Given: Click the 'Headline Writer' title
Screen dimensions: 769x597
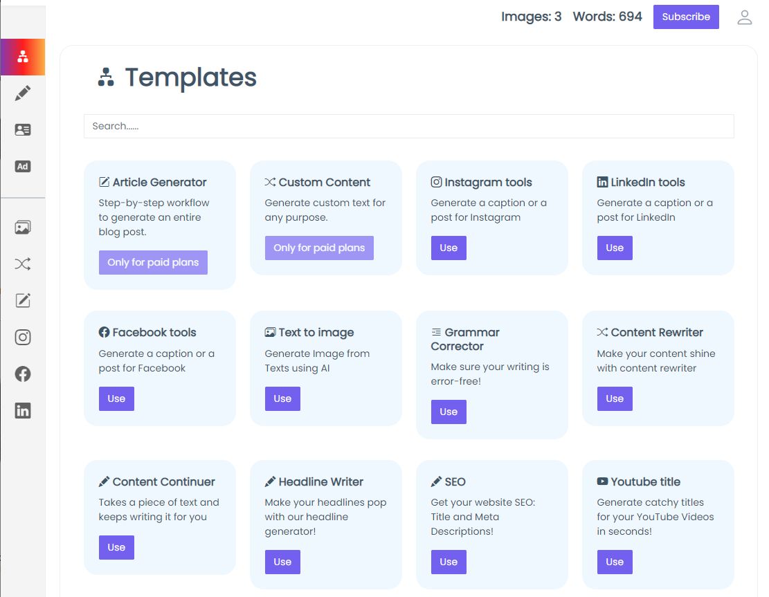Looking at the screenshot, I should [x=320, y=481].
